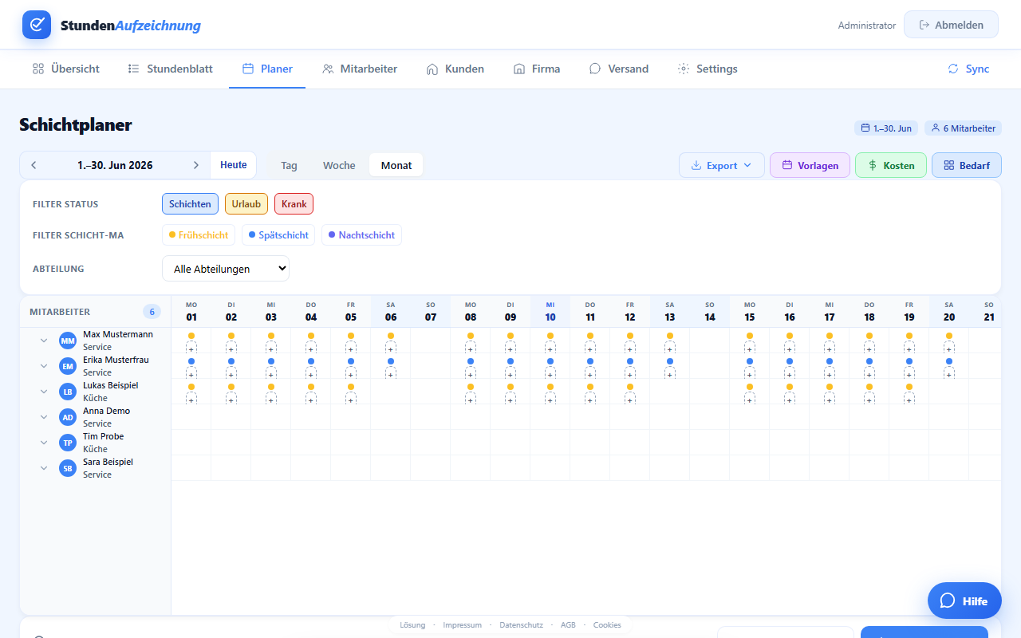
Task: Click the MM avatar for Max Mustermann
Action: [68, 341]
